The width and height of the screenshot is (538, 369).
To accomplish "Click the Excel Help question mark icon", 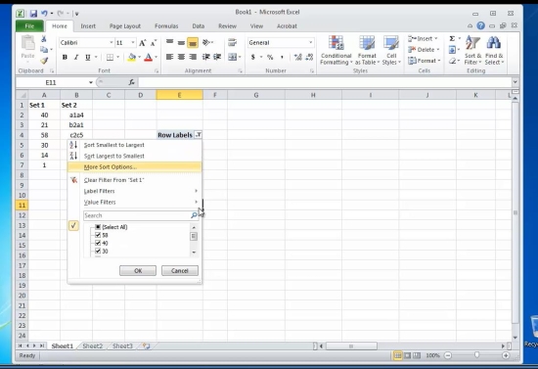I will [x=480, y=25].
